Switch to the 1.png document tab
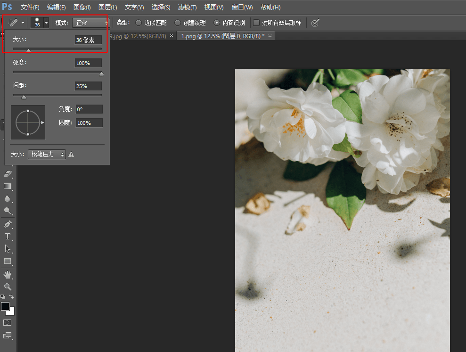Viewport: 466px width, 352px height. 222,36
